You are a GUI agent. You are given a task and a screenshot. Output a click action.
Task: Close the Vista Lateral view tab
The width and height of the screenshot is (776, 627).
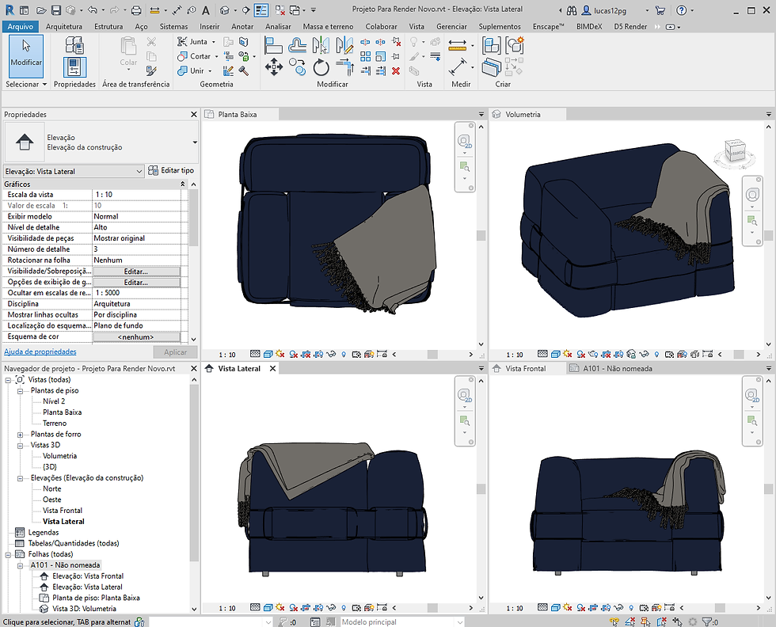[x=272, y=368]
